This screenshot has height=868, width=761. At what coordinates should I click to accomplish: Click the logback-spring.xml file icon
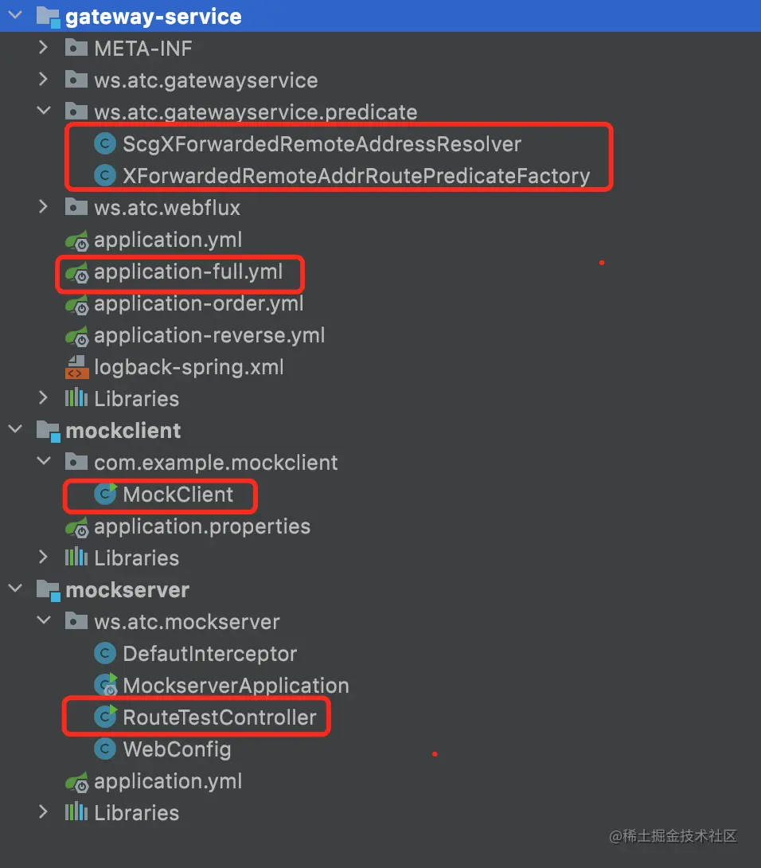click(x=76, y=367)
